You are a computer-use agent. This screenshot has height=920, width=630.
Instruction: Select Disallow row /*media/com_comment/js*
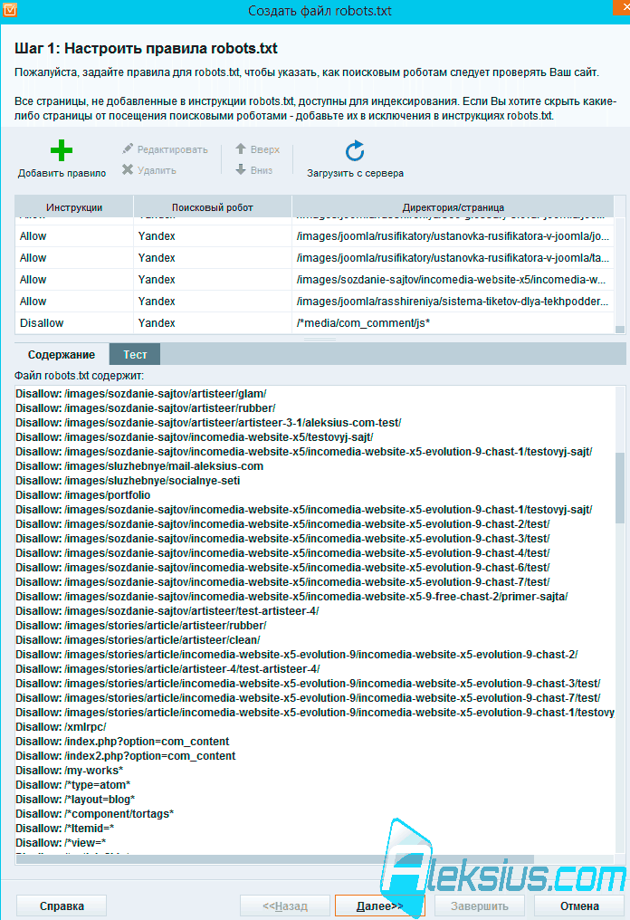point(314,322)
